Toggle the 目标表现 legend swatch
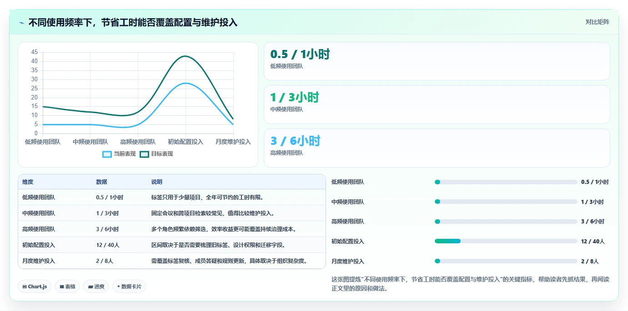 click(x=144, y=154)
